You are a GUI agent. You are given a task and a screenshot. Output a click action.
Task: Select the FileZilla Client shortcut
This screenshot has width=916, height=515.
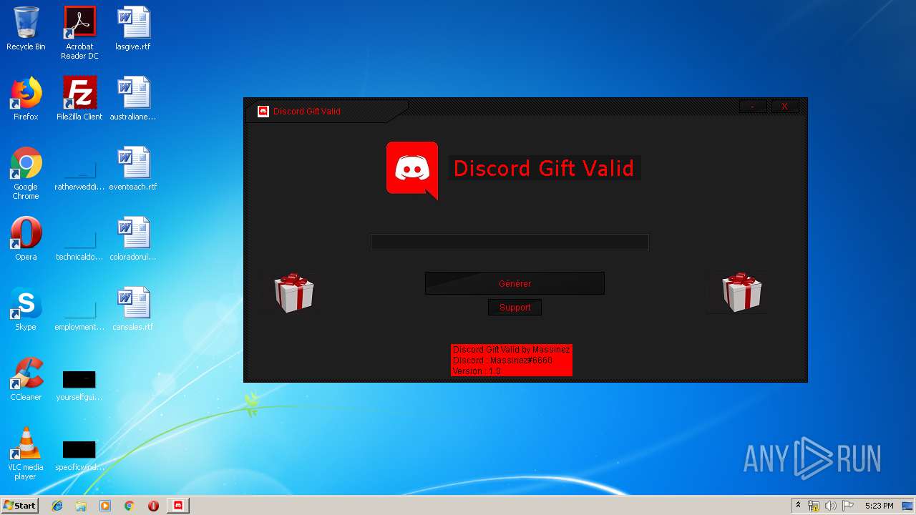tap(79, 99)
